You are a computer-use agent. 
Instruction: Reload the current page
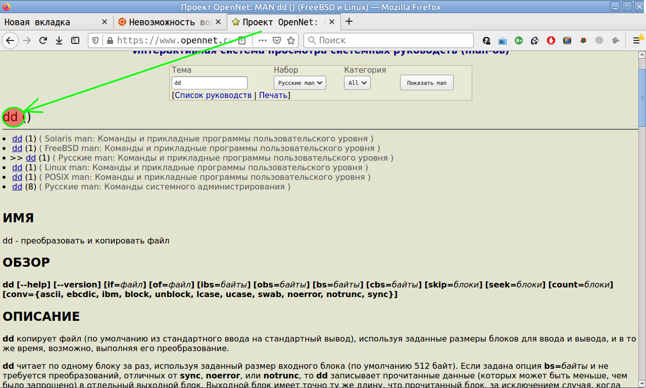coord(43,40)
